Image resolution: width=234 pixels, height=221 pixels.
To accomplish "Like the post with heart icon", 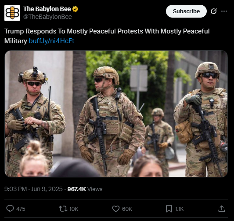I will (x=116, y=209).
